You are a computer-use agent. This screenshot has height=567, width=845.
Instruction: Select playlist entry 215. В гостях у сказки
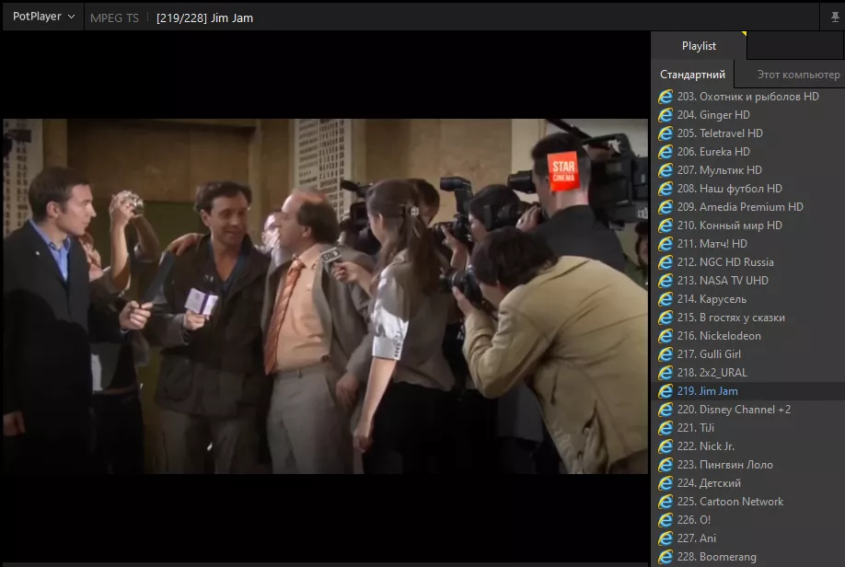748,318
